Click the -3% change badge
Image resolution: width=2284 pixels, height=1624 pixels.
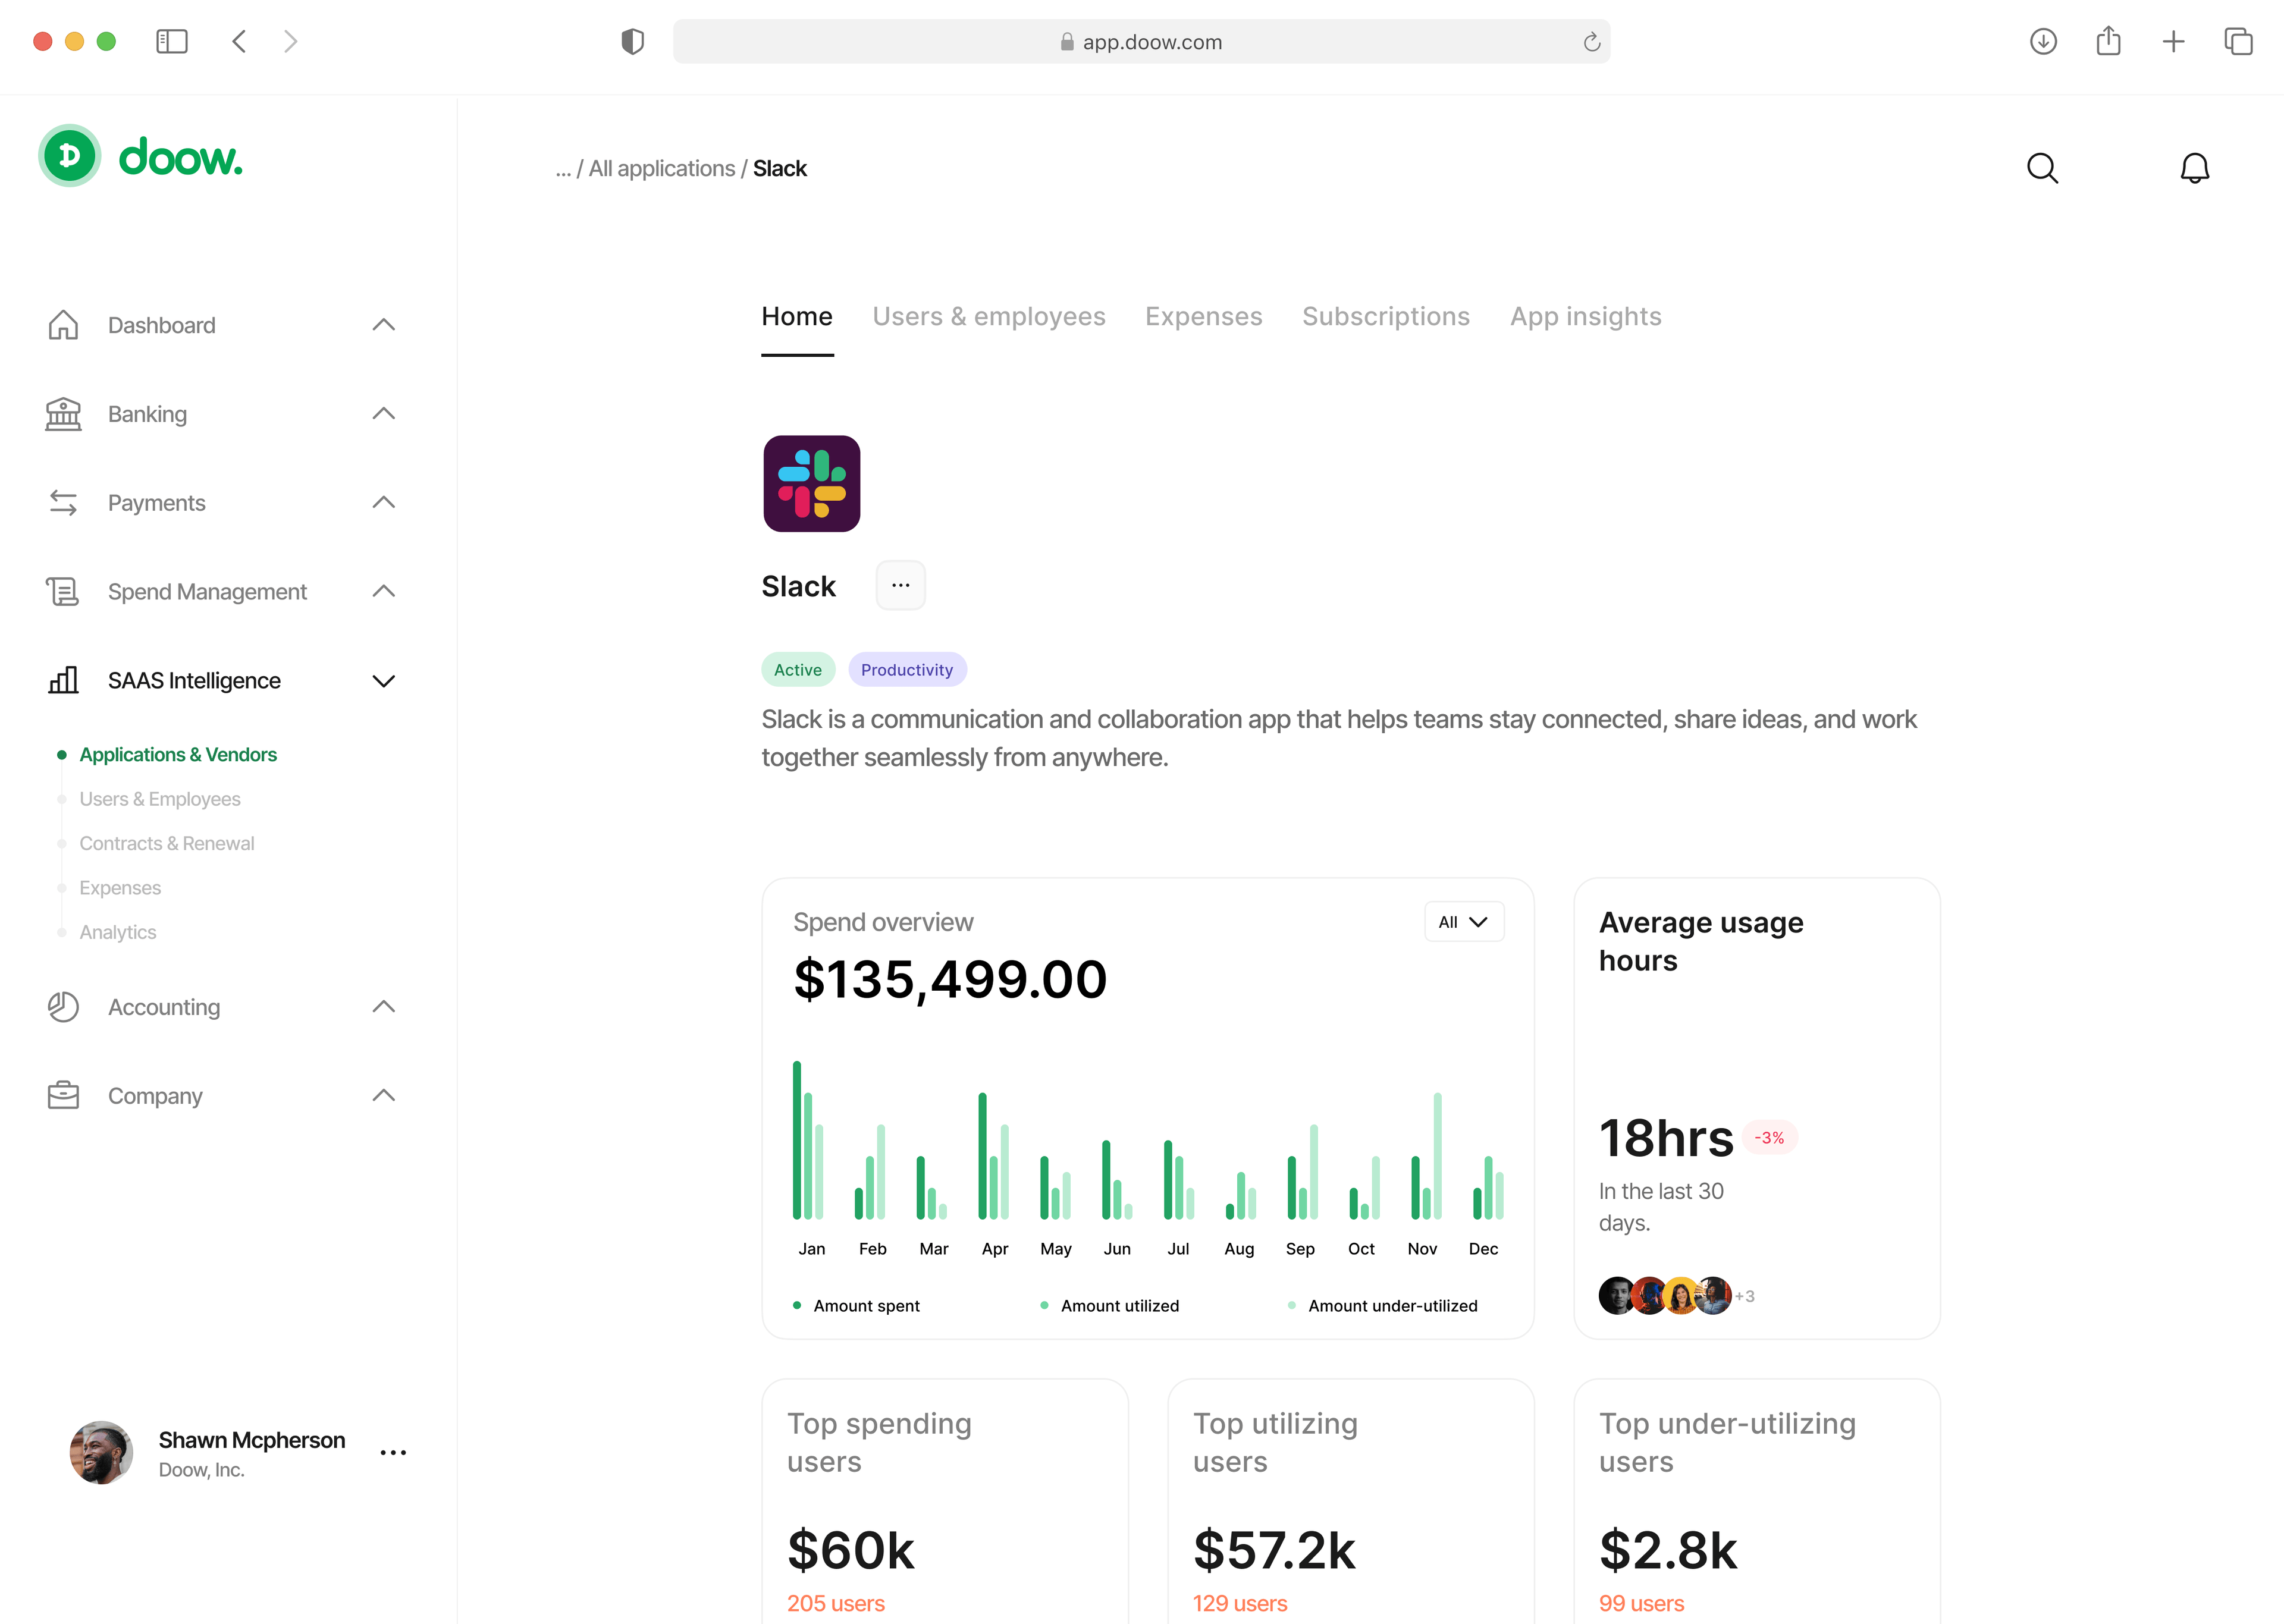(1769, 1138)
